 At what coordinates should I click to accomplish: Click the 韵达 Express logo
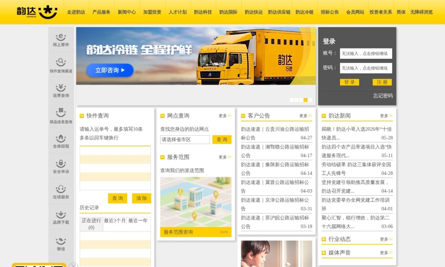click(x=37, y=12)
